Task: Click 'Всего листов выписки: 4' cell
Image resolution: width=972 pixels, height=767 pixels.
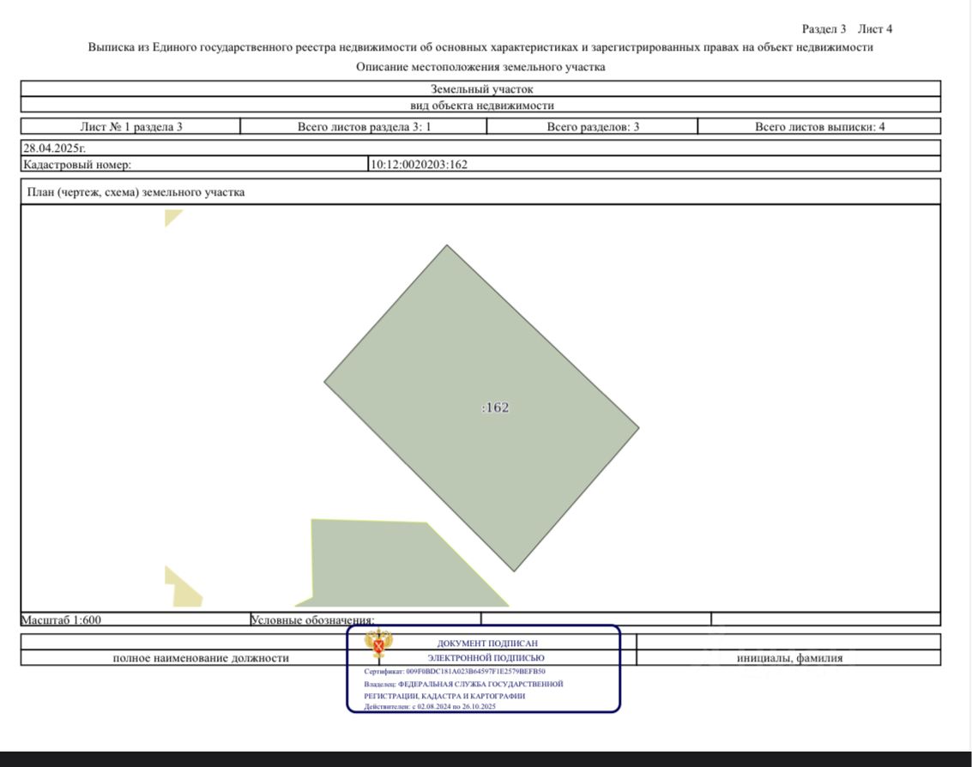Action: pyautogui.click(x=819, y=126)
